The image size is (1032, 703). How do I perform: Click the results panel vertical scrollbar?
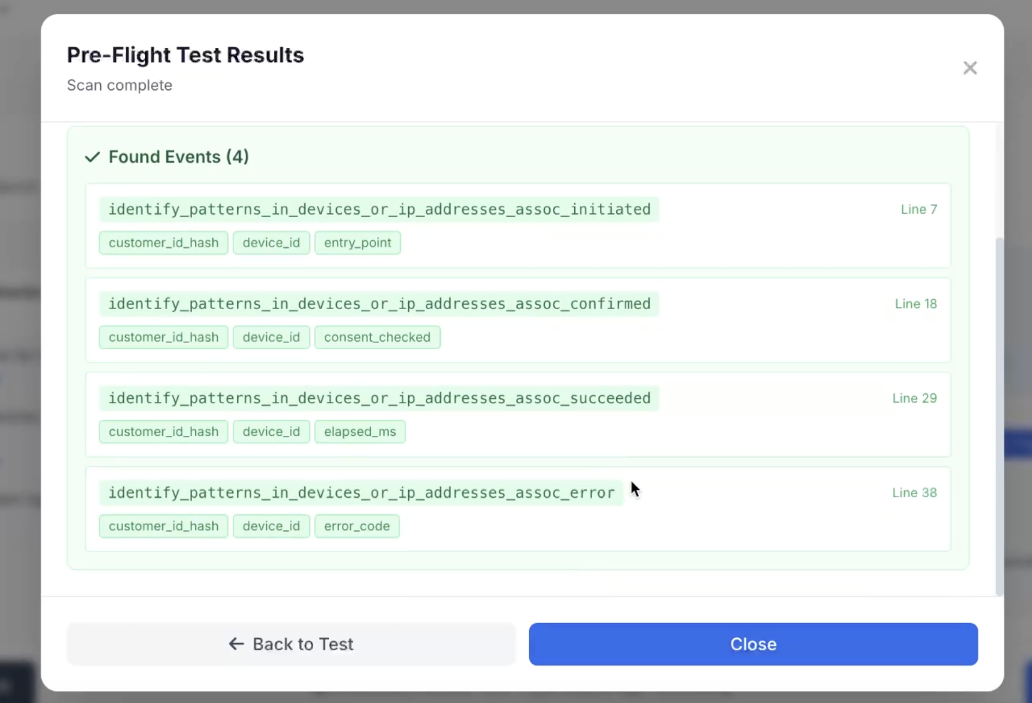[999, 416]
